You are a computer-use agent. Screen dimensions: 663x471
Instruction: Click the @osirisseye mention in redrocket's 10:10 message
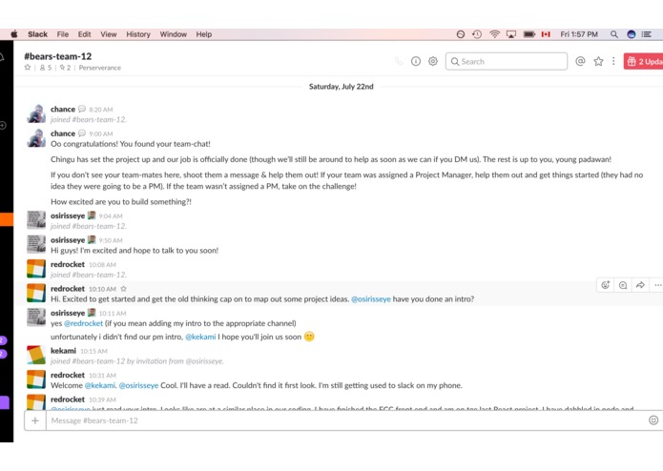click(x=371, y=299)
